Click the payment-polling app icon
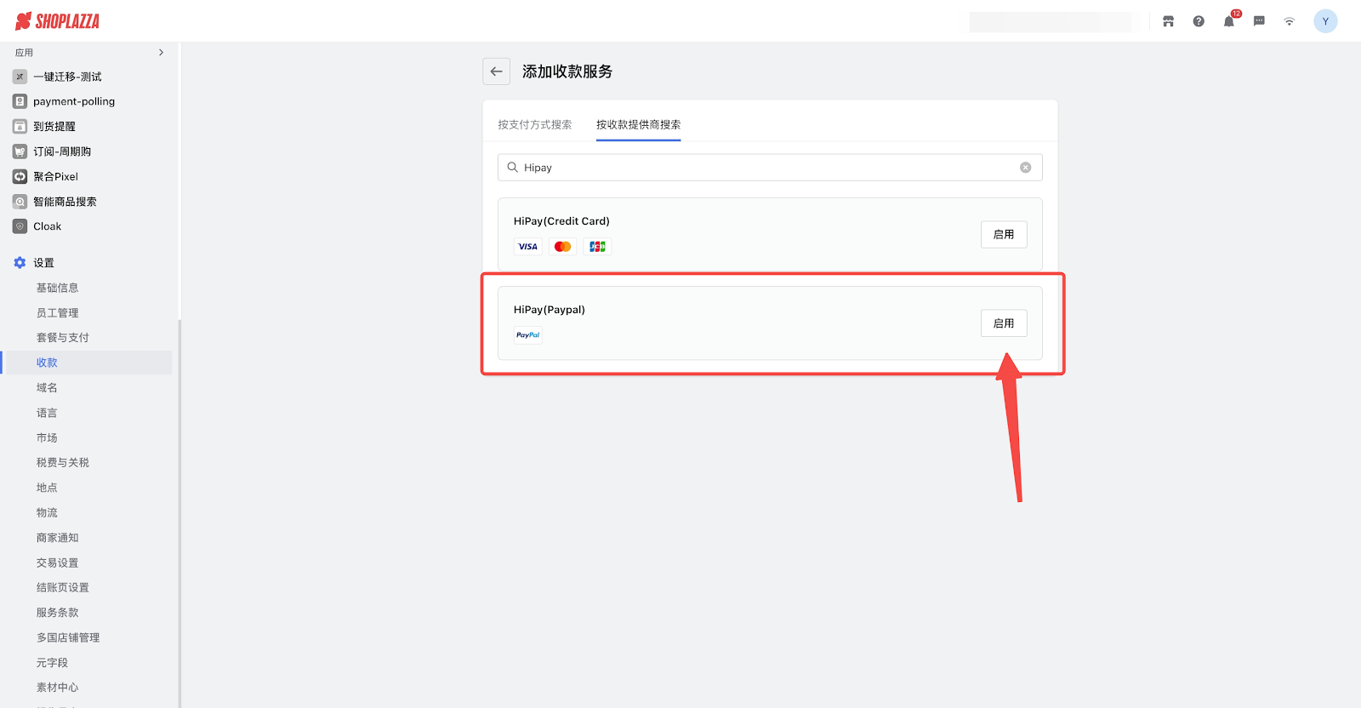This screenshot has height=708, width=1361. pos(20,101)
